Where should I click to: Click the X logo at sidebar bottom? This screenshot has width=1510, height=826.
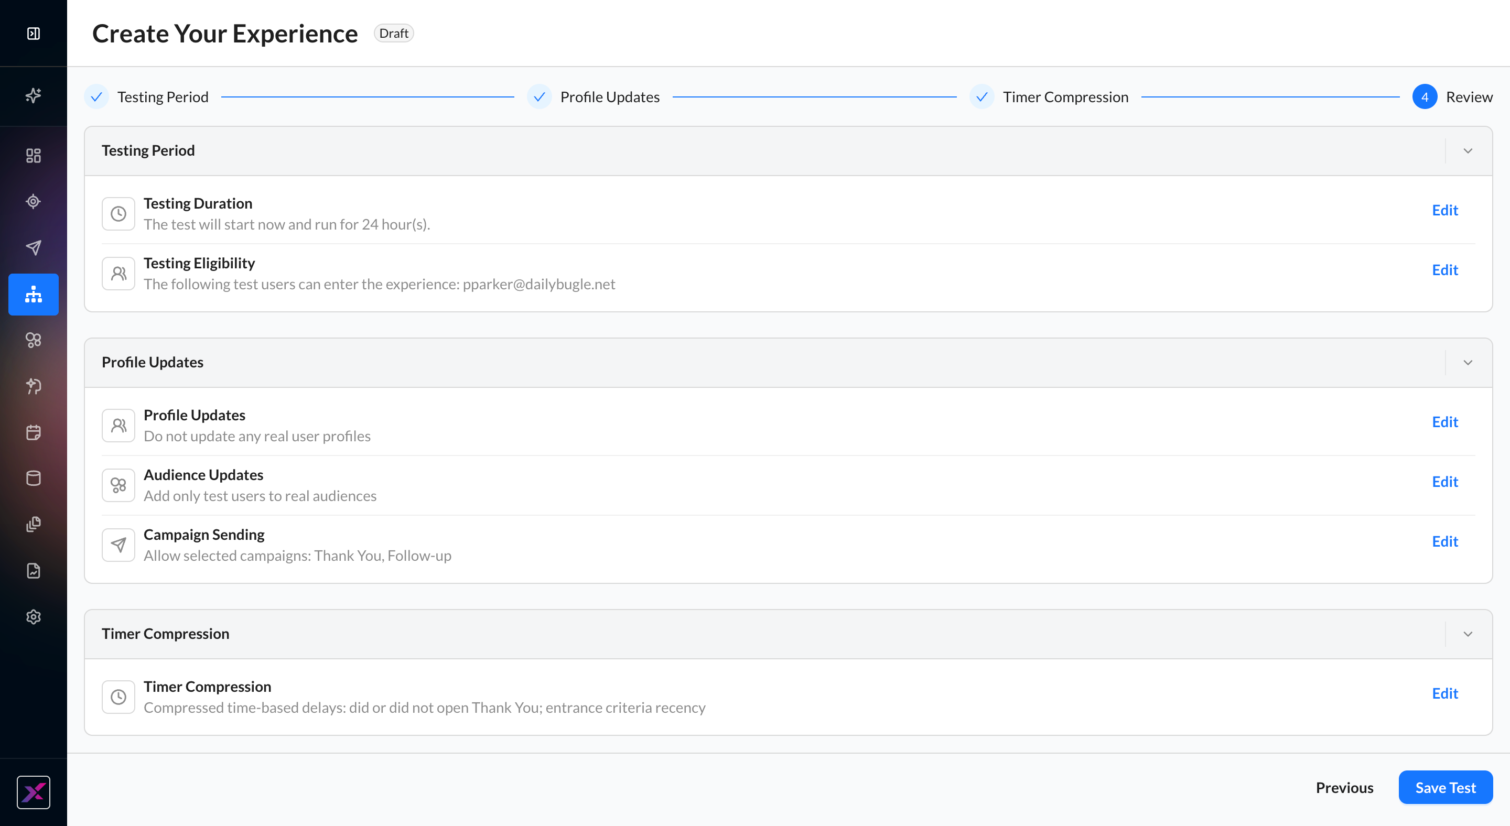[x=34, y=792]
